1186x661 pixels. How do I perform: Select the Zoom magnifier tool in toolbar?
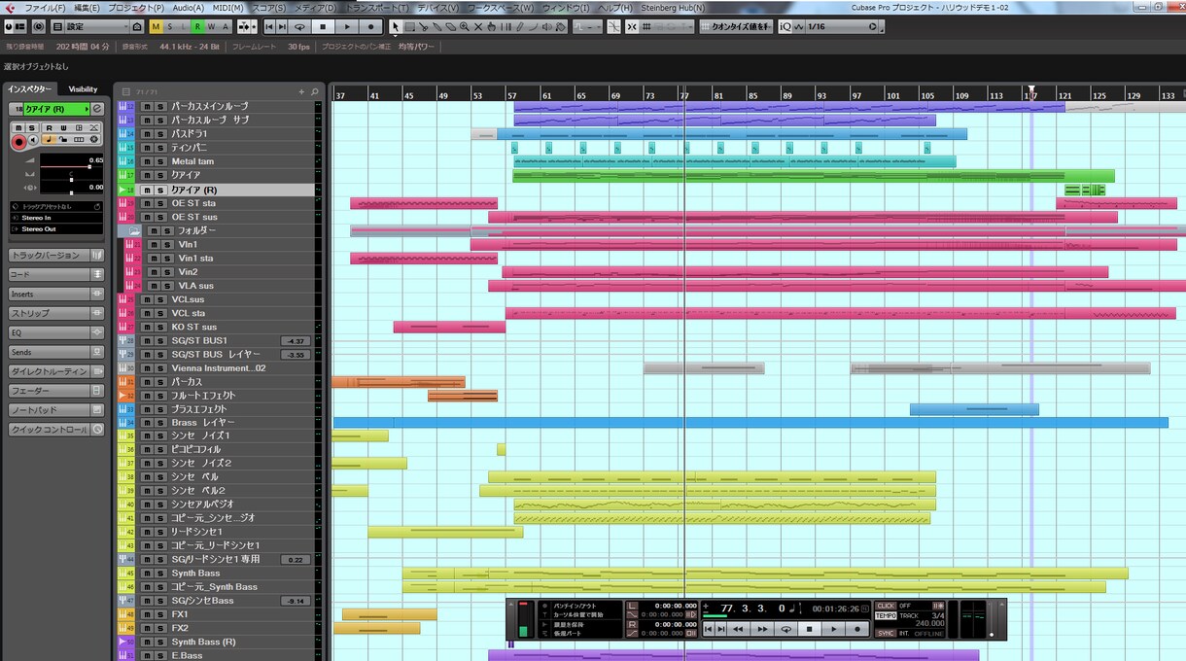click(x=464, y=26)
